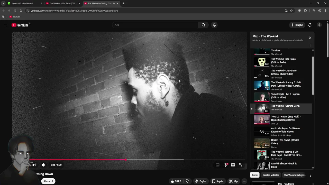The width and height of the screenshot is (329, 185).
Task: Dislike the video
Action: click(187, 181)
